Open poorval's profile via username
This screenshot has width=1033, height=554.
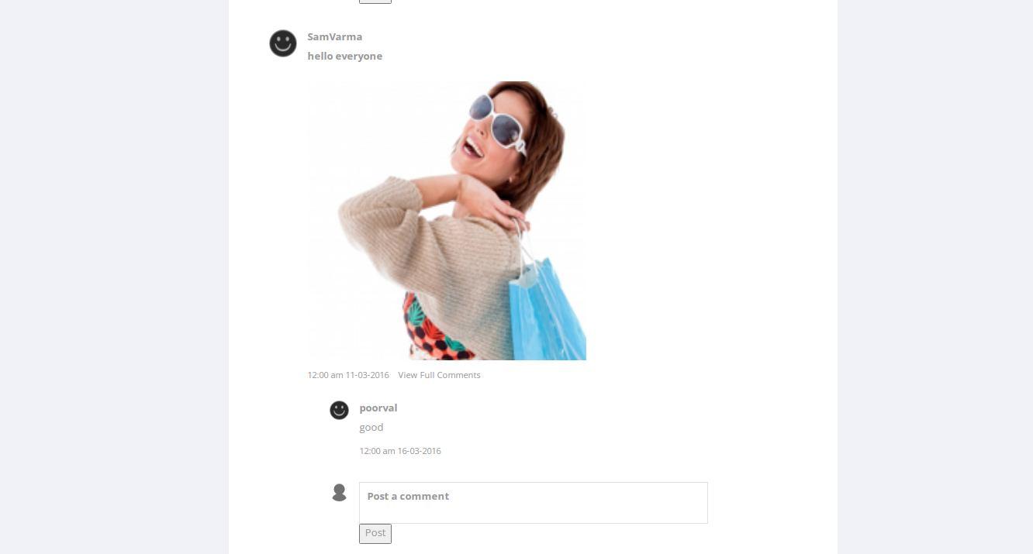[x=378, y=408]
